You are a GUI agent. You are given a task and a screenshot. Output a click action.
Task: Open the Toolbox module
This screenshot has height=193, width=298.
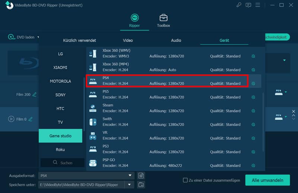click(x=164, y=20)
